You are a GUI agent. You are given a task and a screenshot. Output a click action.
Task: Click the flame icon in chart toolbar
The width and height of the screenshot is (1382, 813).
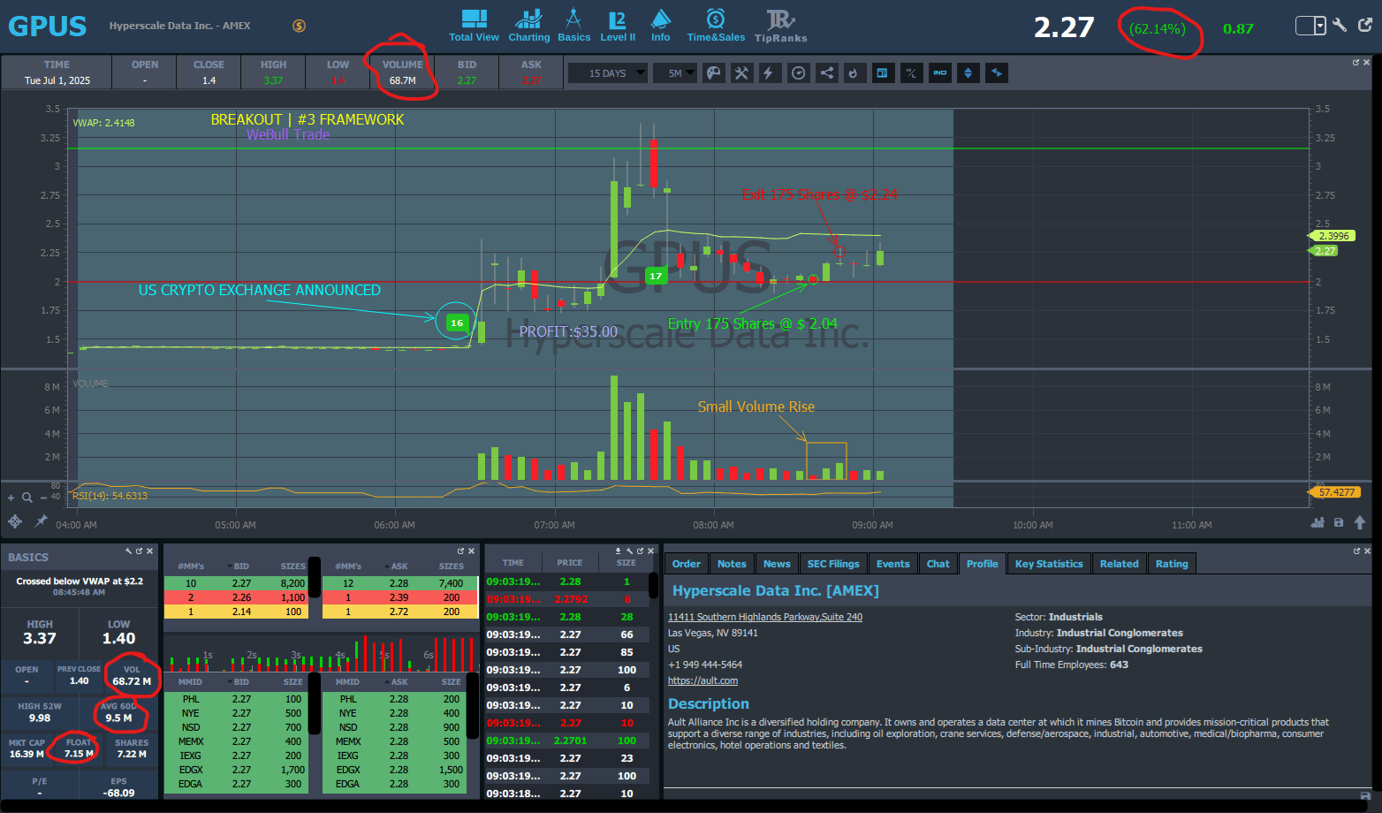pos(854,73)
